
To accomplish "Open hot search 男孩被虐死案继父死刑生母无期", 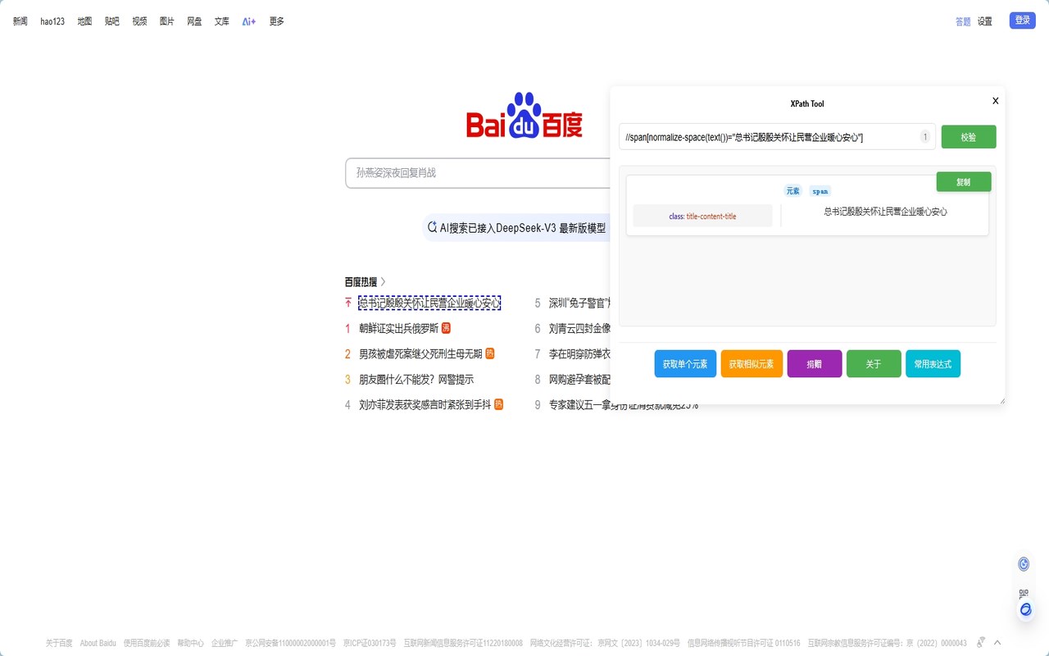I will click(x=420, y=353).
